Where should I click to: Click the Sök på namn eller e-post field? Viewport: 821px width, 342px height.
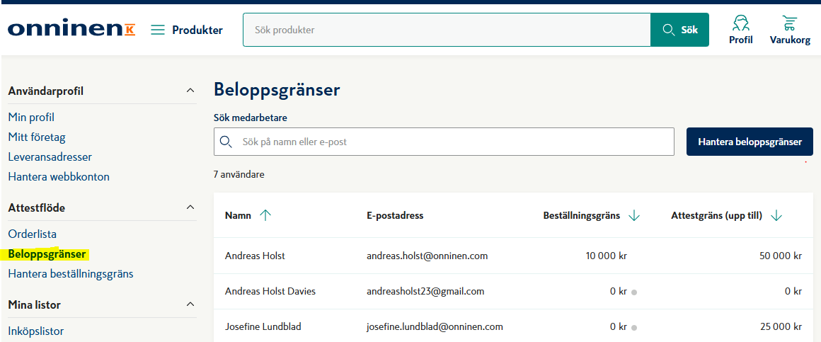click(x=444, y=142)
